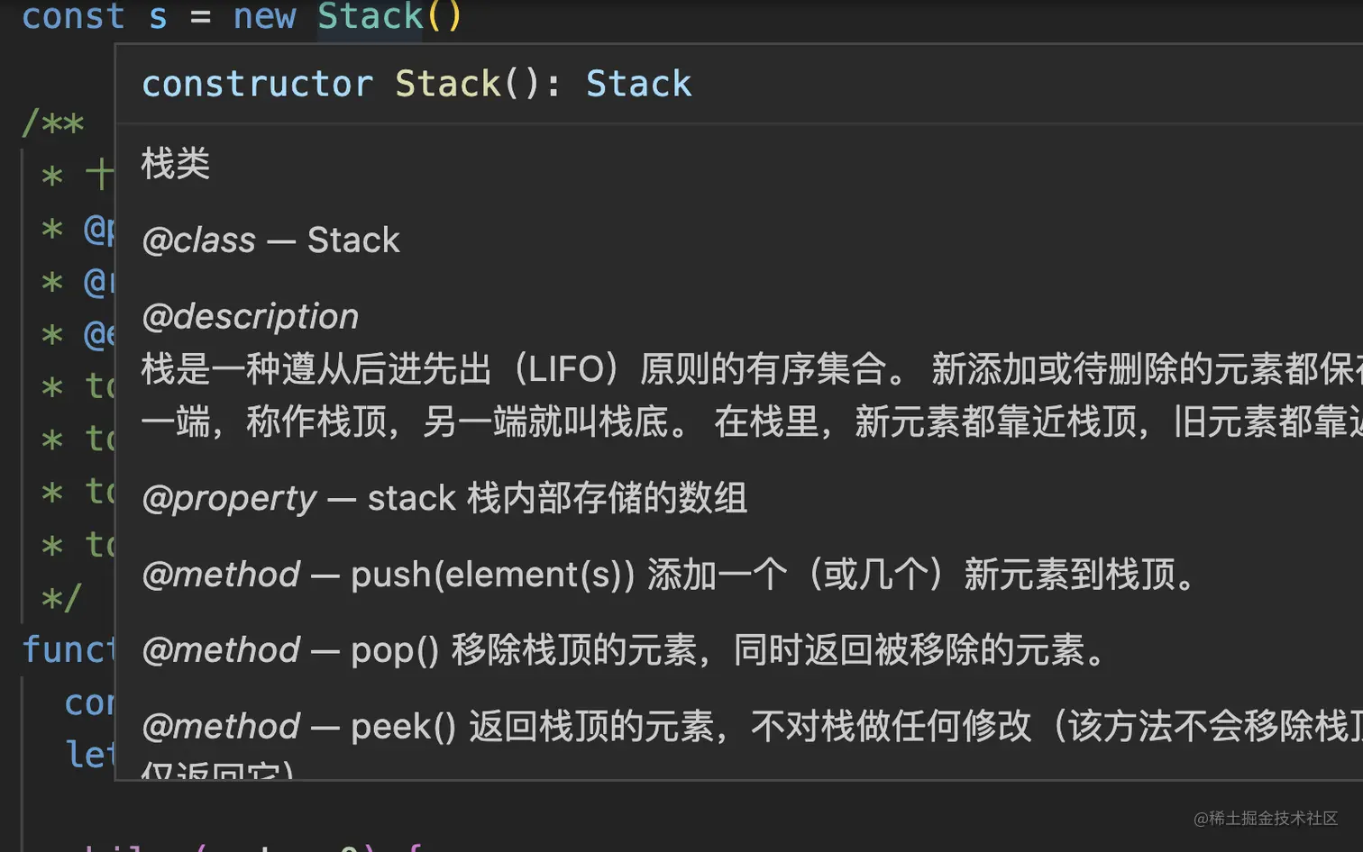Click the Stack constructor call in code
Viewport: 1363px width, 852px height.
point(370,15)
